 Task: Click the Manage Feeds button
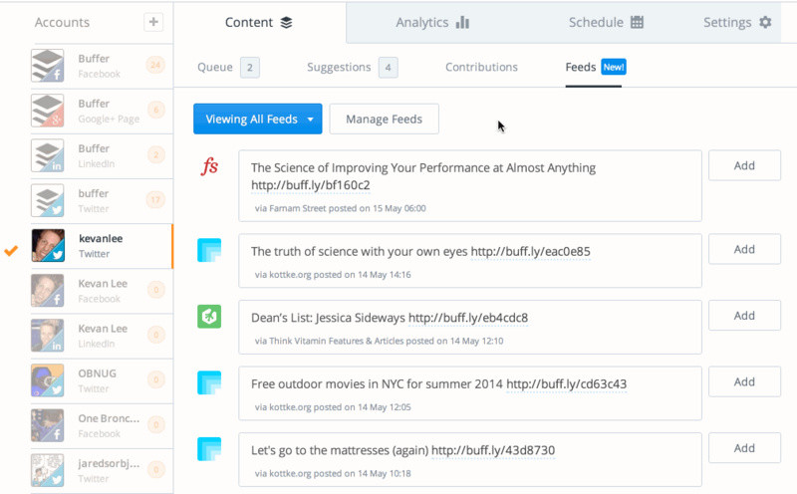(384, 120)
